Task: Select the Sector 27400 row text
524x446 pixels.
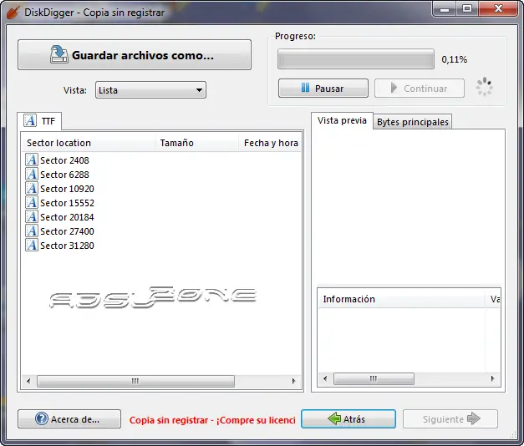Action: click(x=67, y=231)
